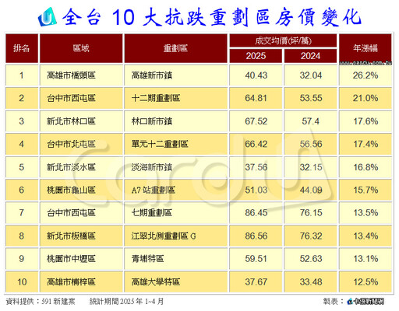Click the 13.1% growth value
399x311 pixels.
click(x=365, y=259)
